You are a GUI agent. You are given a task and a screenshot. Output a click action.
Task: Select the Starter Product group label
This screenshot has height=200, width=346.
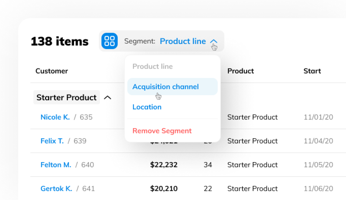point(66,97)
